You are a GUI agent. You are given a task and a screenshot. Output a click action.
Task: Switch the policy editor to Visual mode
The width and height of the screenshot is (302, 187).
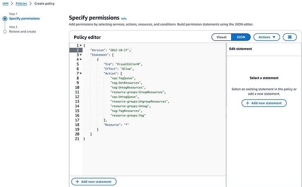[x=221, y=37]
